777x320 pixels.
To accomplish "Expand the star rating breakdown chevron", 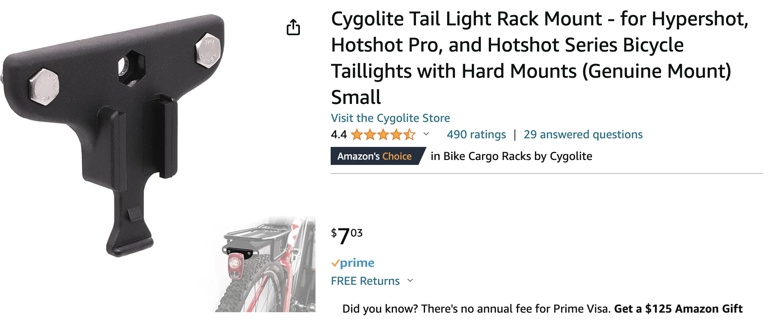I will (426, 134).
